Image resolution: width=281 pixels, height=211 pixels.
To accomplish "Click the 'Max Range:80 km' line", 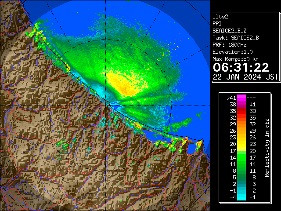I will click(x=235, y=59).
